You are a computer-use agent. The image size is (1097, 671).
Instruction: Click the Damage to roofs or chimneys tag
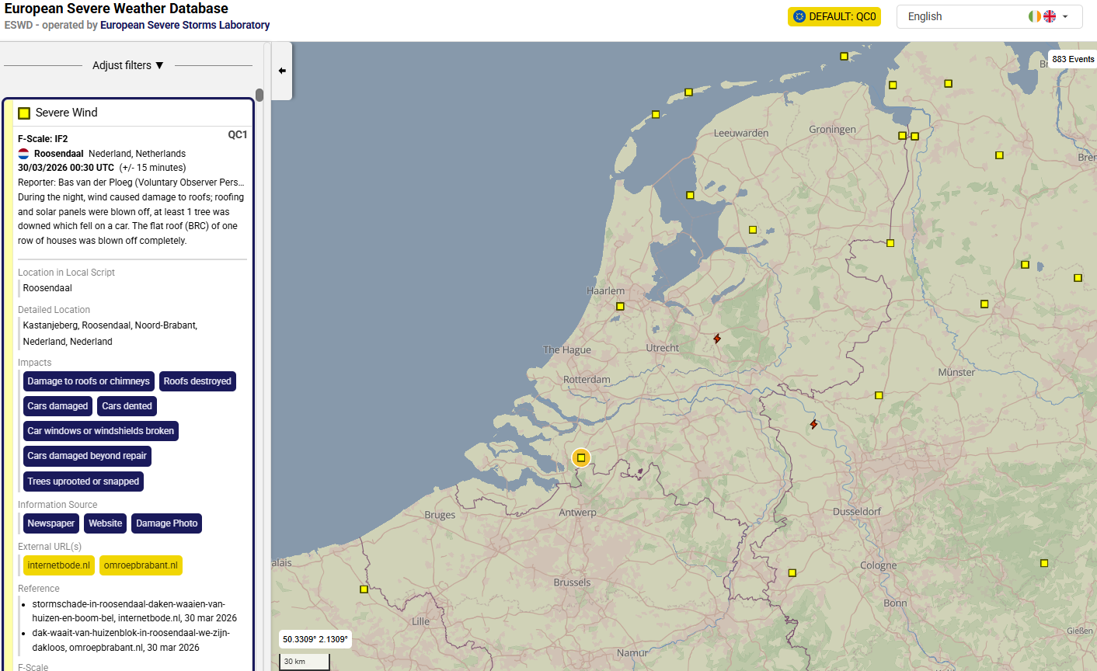(x=89, y=381)
